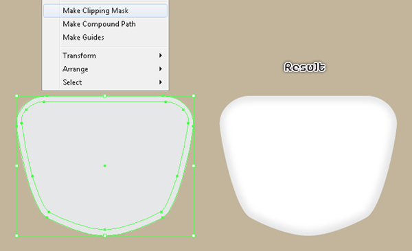Open the Select submenu entry

click(x=105, y=82)
